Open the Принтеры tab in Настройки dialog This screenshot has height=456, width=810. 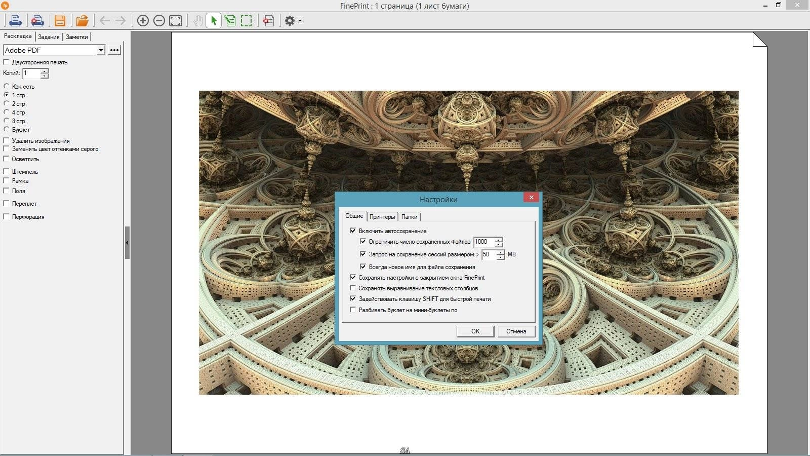pyautogui.click(x=382, y=216)
